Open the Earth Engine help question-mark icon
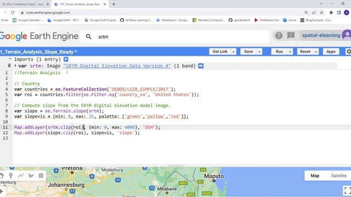 [x=279, y=35]
